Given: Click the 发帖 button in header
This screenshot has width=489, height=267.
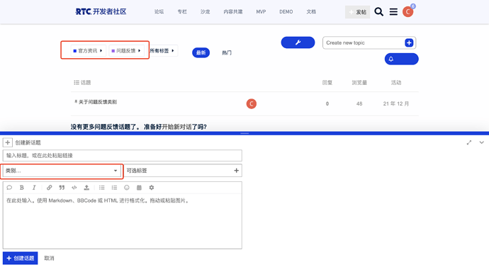Looking at the screenshot, I should [x=357, y=12].
